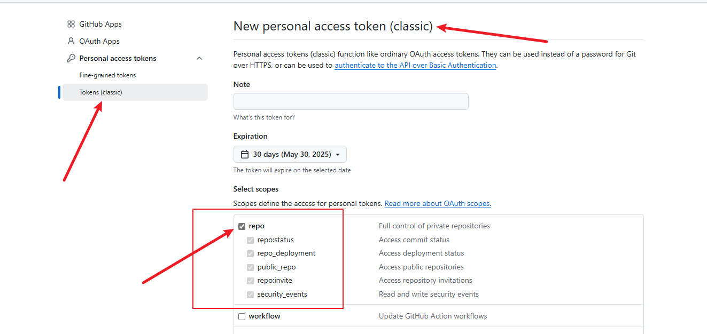Toggle the repo:status checkbox
This screenshot has width=707, height=334.
[x=250, y=240]
